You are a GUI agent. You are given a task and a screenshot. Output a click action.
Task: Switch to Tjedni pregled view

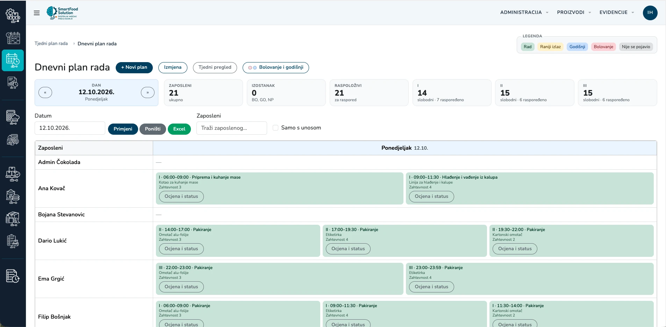(x=215, y=67)
